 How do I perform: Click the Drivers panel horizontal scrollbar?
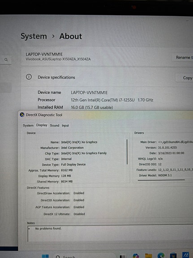coord(161,180)
